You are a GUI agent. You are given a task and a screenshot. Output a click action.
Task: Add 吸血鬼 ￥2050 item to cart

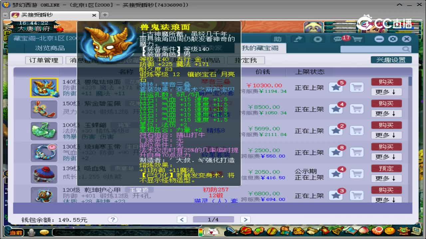[x=357, y=174]
